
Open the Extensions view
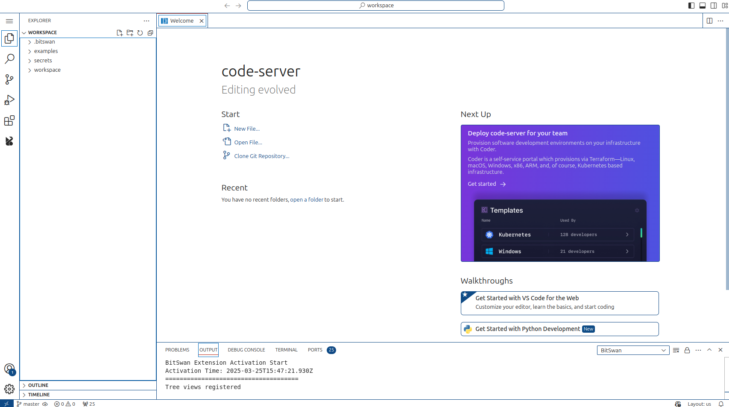[x=9, y=120]
